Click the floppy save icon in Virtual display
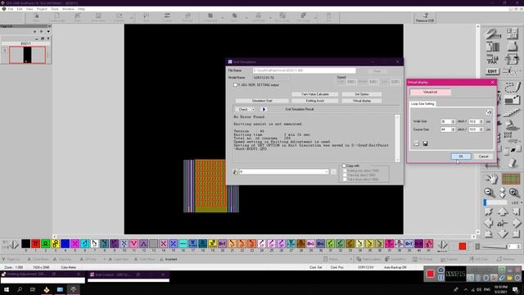The width and height of the screenshot is (524, 295). (x=426, y=143)
